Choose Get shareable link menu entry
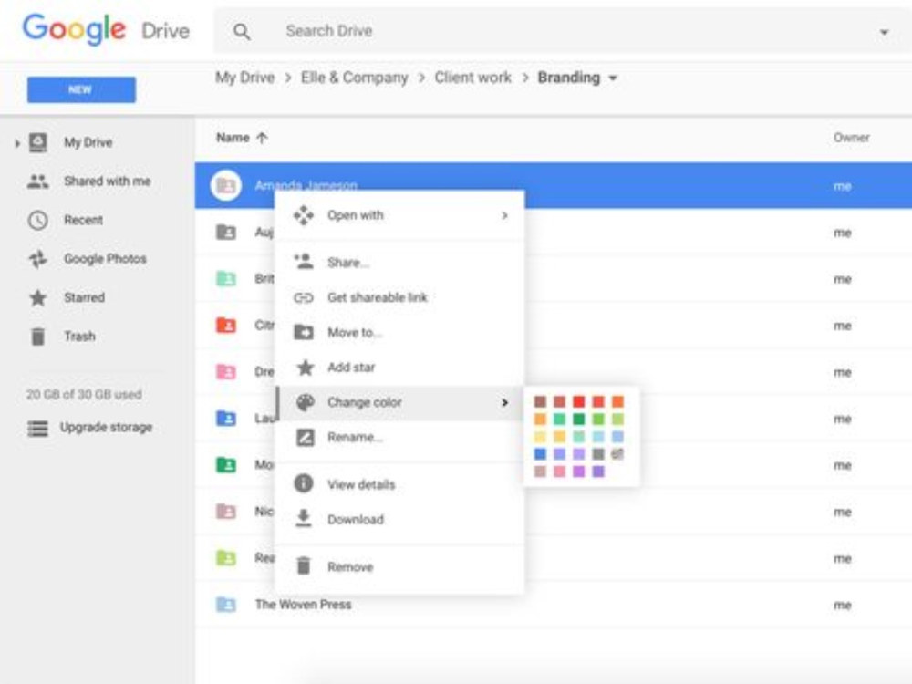Image resolution: width=912 pixels, height=684 pixels. (399, 298)
